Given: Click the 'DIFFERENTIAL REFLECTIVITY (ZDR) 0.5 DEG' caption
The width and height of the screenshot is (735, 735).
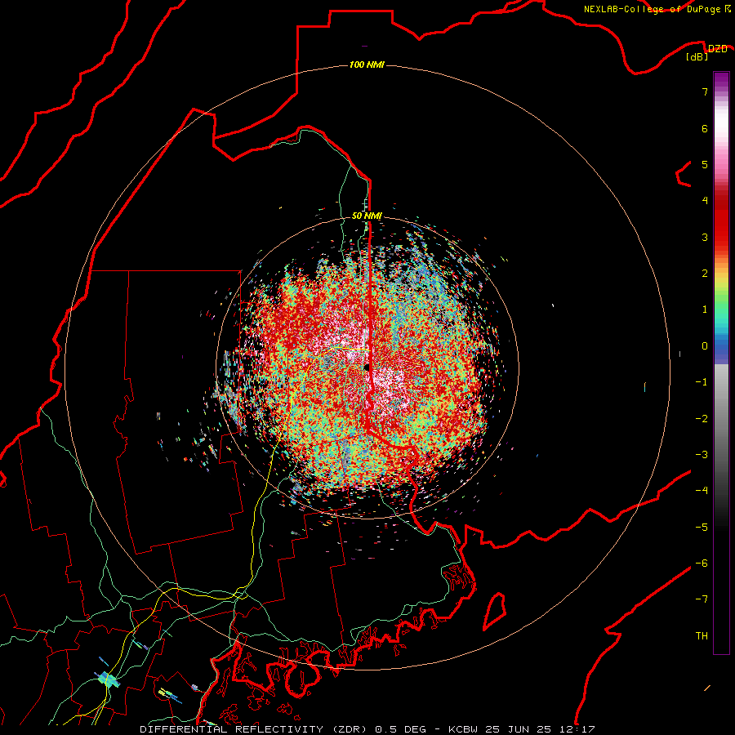Looking at the screenshot, I should [283, 729].
